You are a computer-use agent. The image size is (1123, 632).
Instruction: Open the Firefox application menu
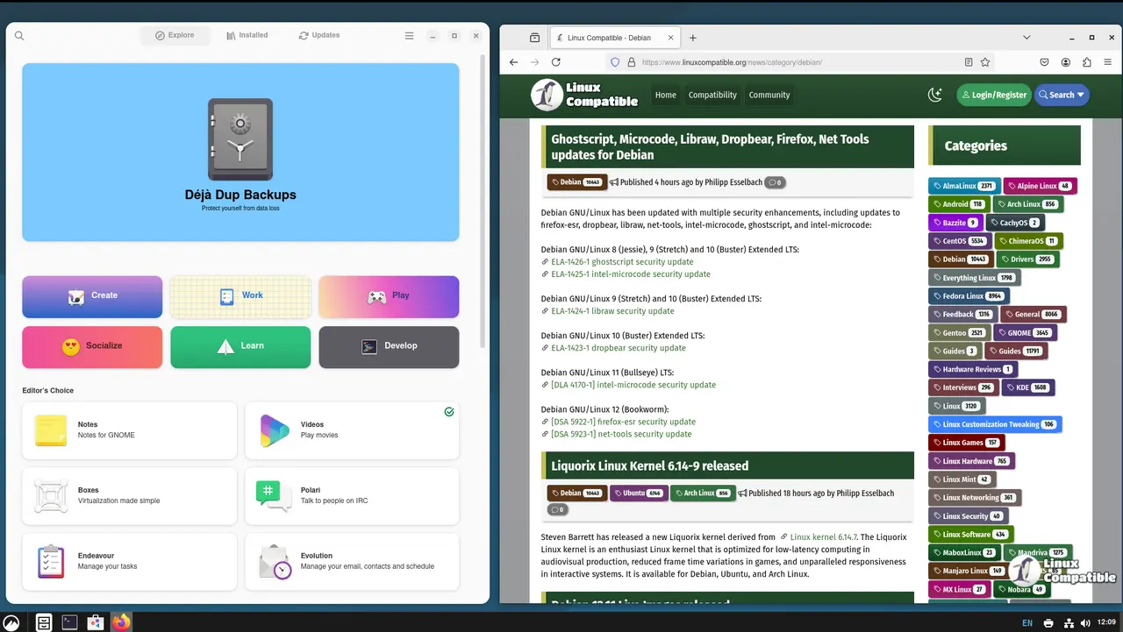pyautogui.click(x=1107, y=62)
